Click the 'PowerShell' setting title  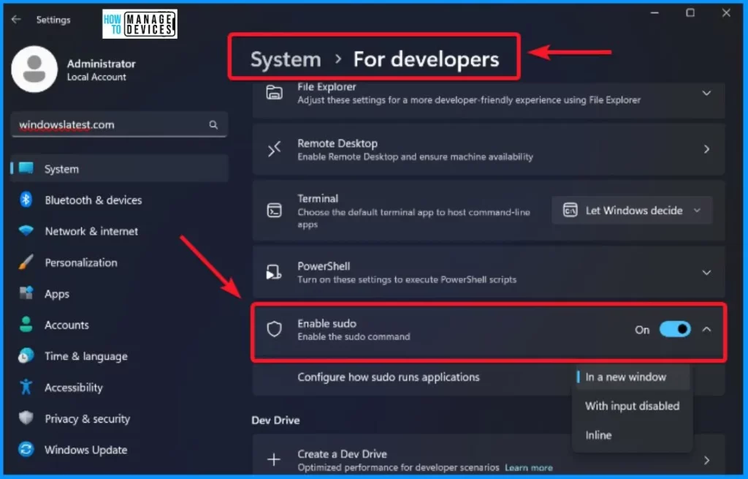tap(324, 266)
